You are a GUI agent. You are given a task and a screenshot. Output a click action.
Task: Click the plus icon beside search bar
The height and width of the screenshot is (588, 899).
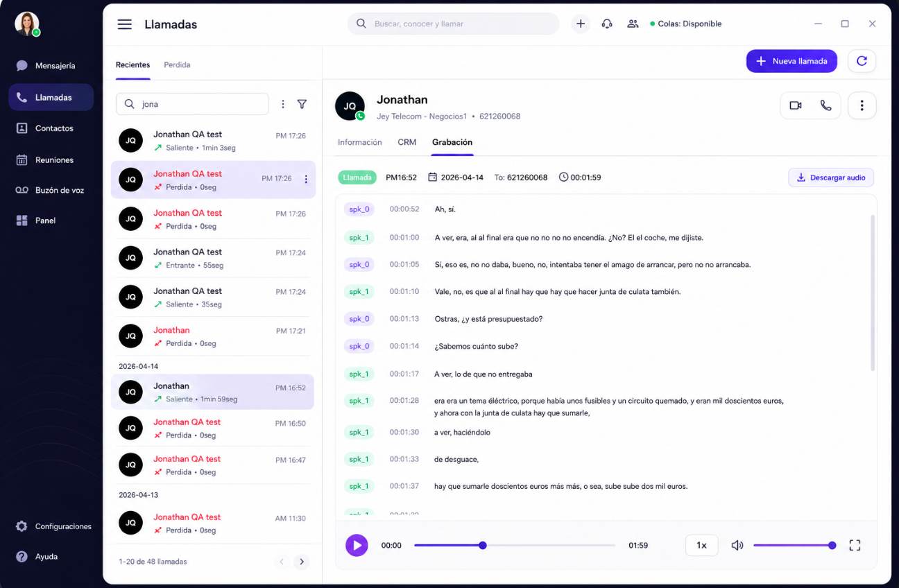click(x=581, y=24)
